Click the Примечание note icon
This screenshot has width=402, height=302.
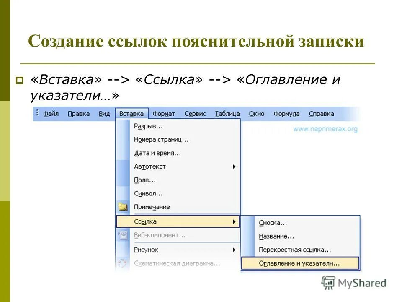pos(123,207)
